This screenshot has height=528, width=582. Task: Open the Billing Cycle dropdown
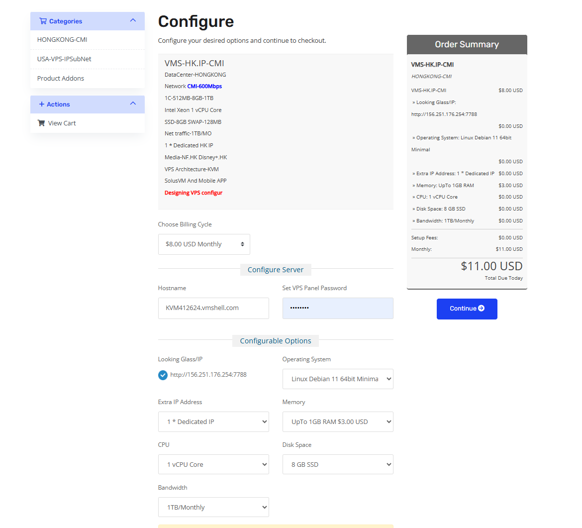pyautogui.click(x=204, y=244)
